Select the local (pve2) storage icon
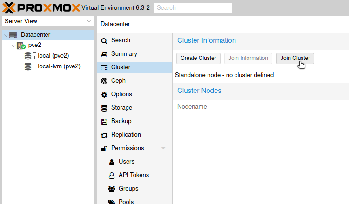 [31, 56]
